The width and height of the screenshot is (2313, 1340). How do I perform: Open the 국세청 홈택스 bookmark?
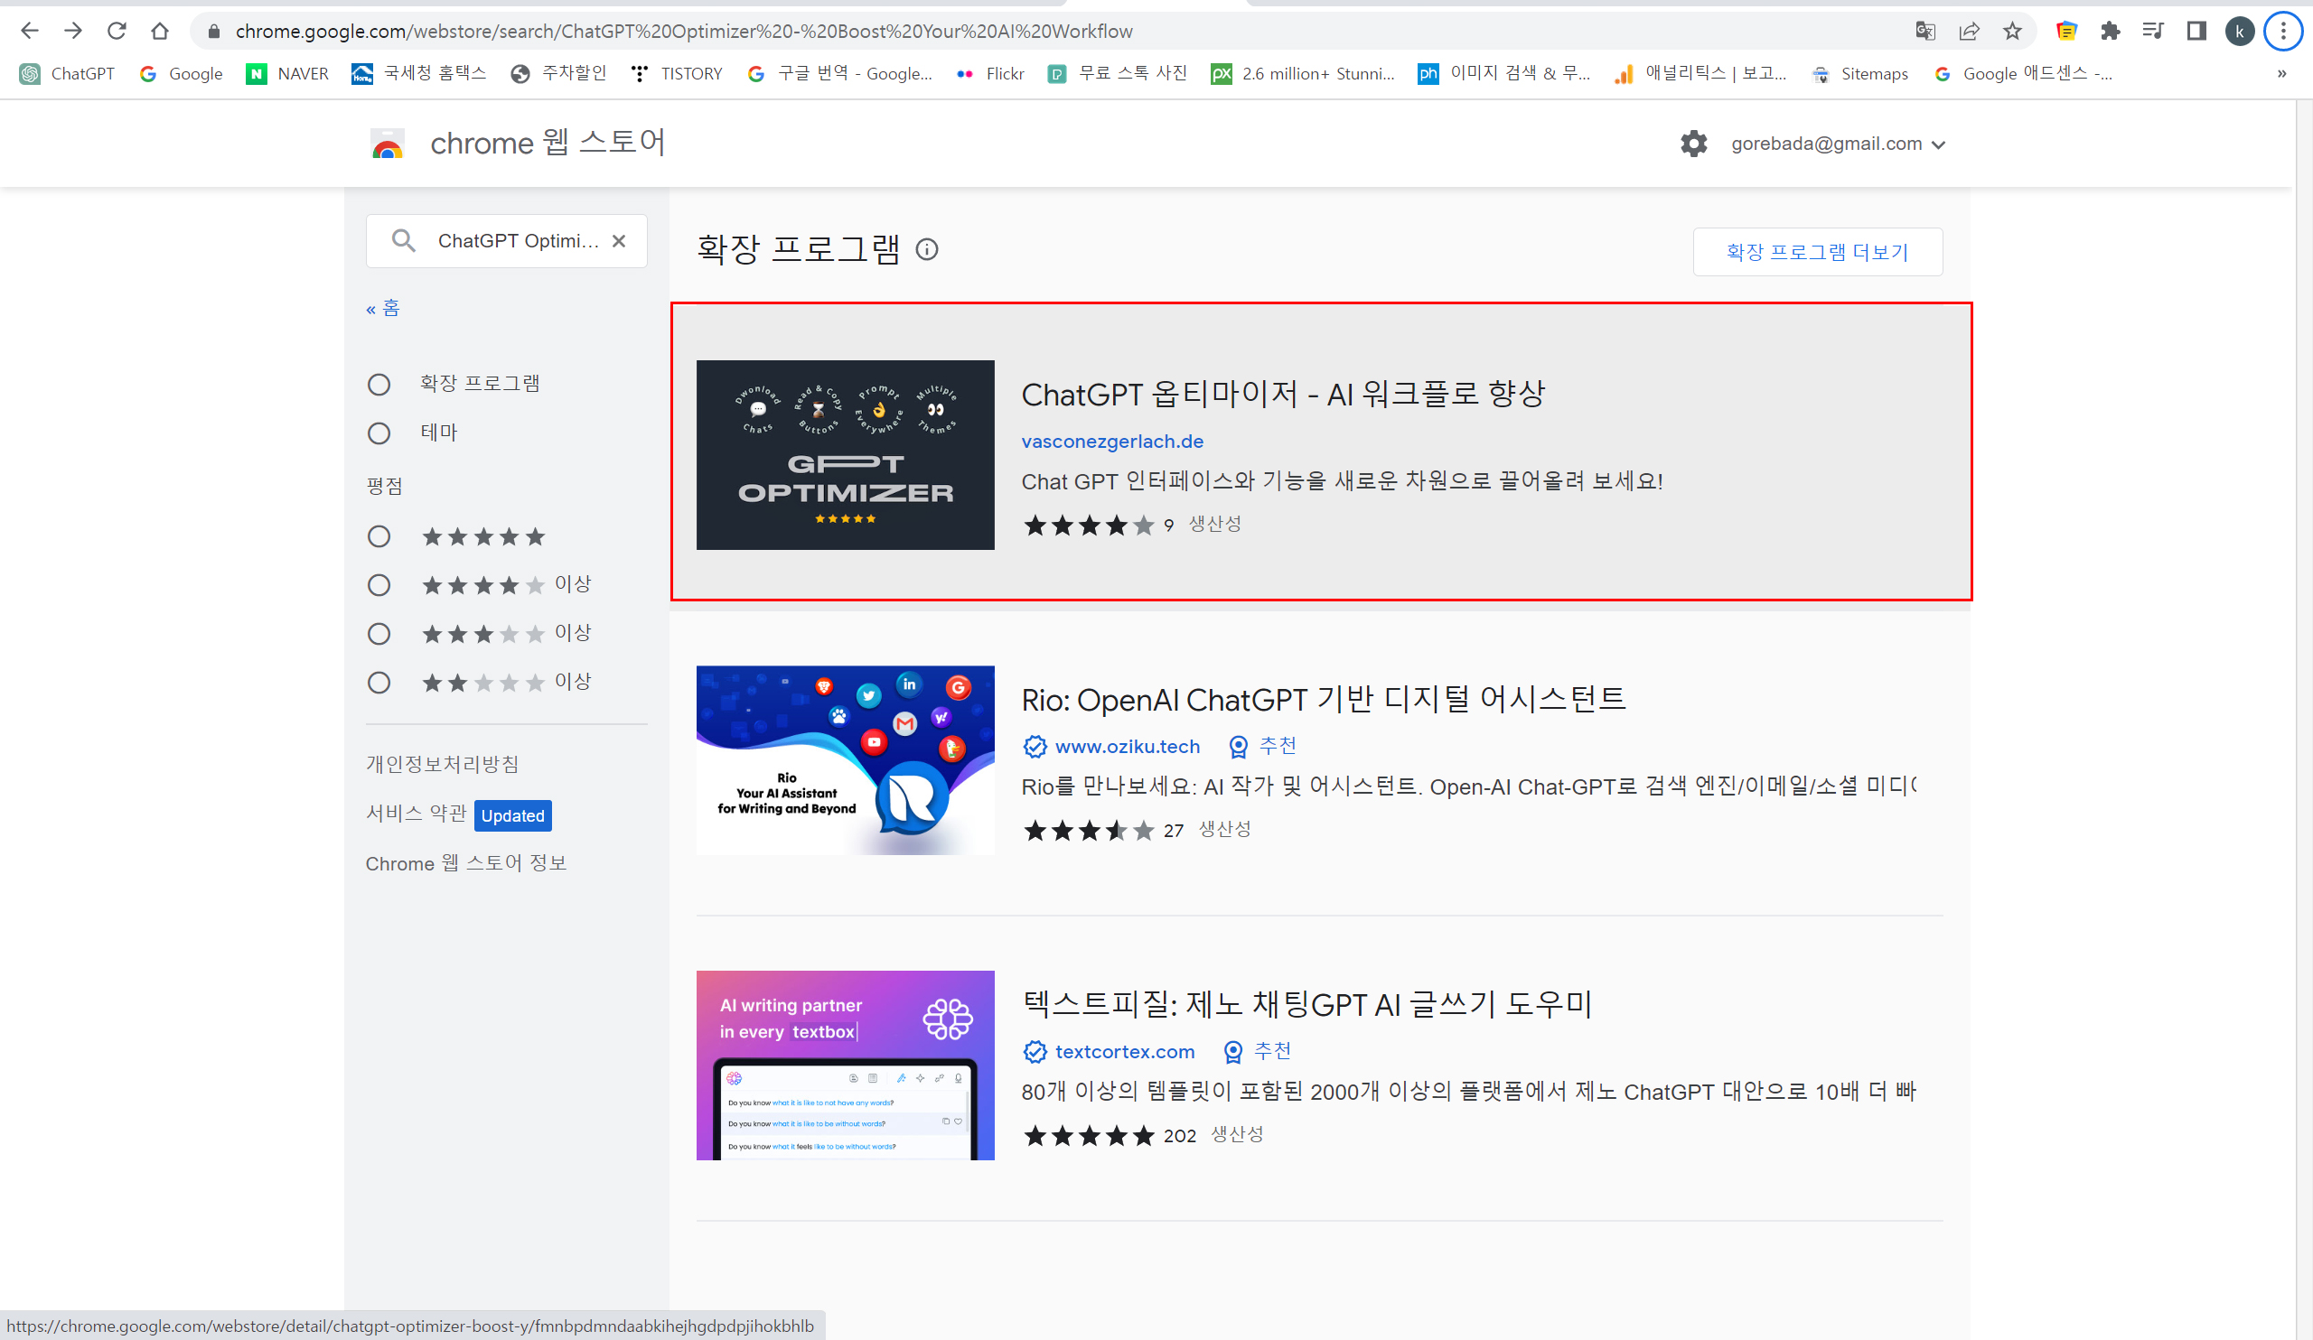tap(418, 73)
